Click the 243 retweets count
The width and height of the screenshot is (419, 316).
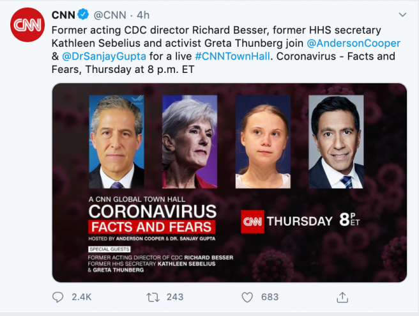pos(174,297)
